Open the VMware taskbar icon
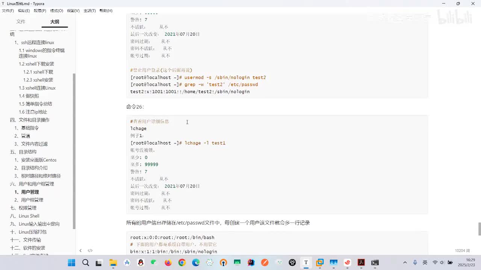Image resolution: width=481 pixels, height=270 pixels. (x=320, y=262)
